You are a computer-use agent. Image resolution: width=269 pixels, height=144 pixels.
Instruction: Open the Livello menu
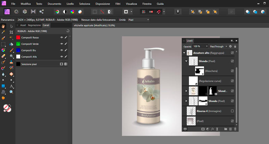(70, 4)
